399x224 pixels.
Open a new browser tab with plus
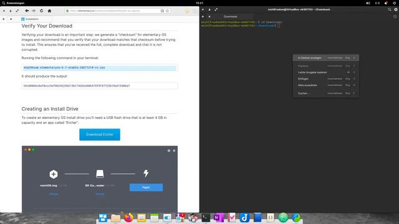[x=4, y=19]
